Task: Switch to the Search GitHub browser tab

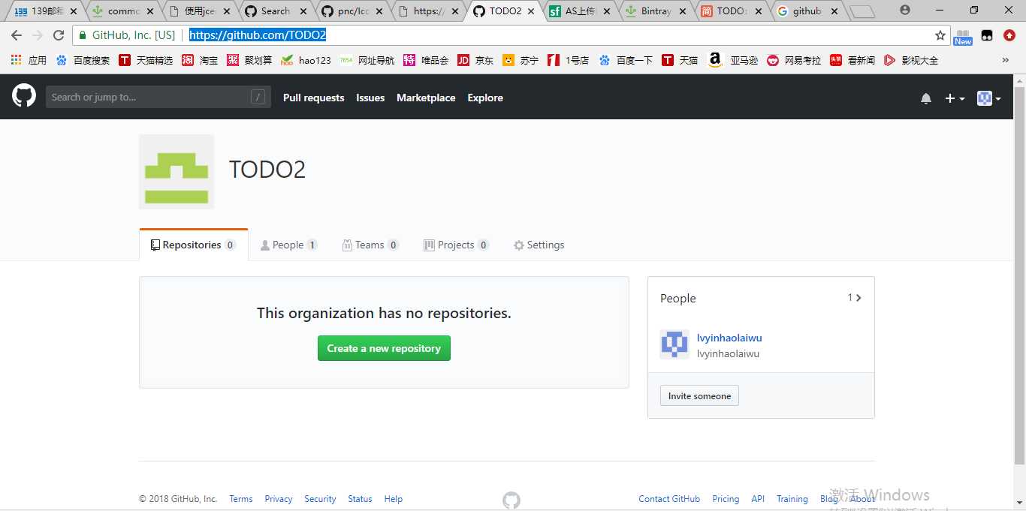Action: coord(276,11)
